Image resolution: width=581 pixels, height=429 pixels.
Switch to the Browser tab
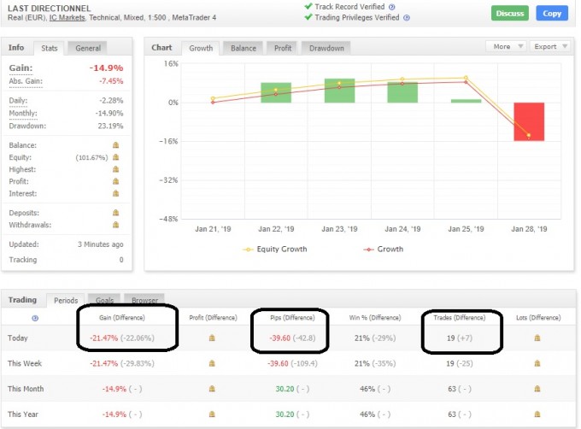(x=144, y=300)
